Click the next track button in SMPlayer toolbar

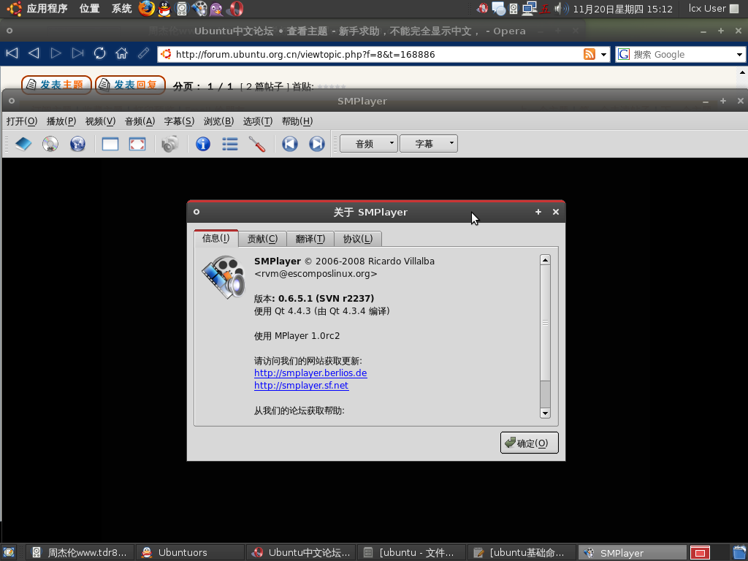click(317, 144)
